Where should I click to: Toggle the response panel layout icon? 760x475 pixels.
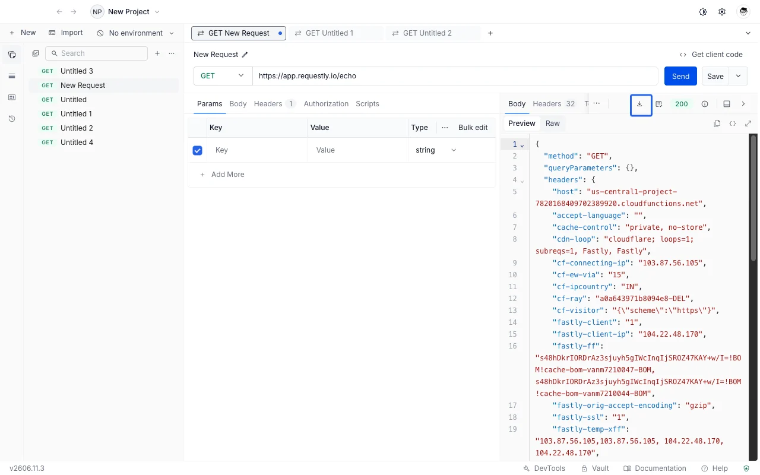(x=727, y=104)
